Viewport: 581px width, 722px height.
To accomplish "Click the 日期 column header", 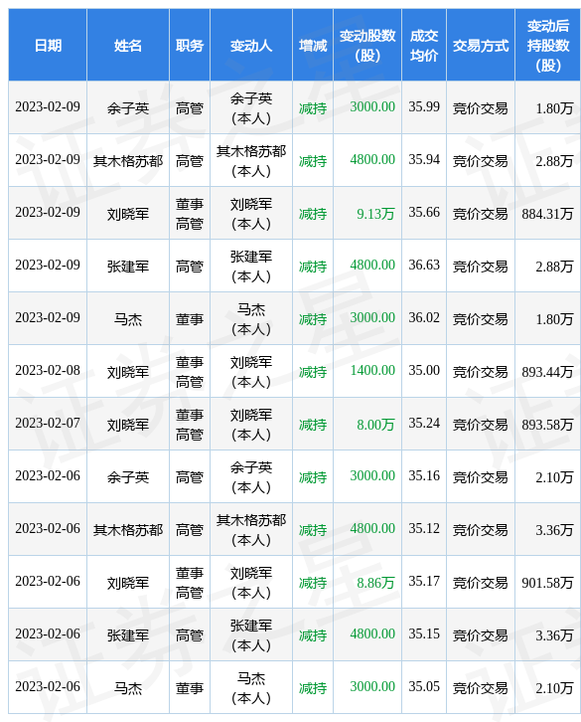I will pos(48,45).
